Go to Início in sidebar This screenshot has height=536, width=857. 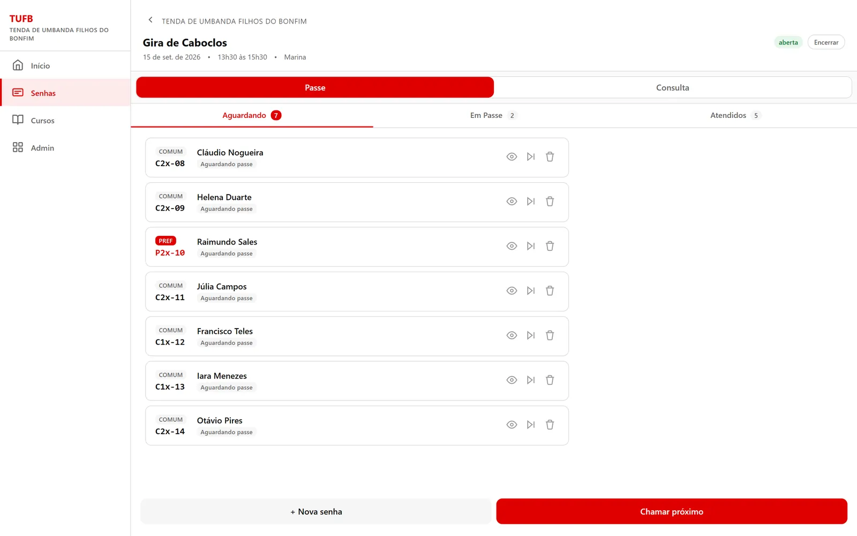coord(65,65)
